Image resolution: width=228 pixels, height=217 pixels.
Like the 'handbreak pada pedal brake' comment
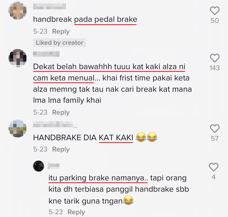[215, 11]
